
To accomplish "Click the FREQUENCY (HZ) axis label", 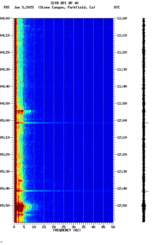I will 67,230.
